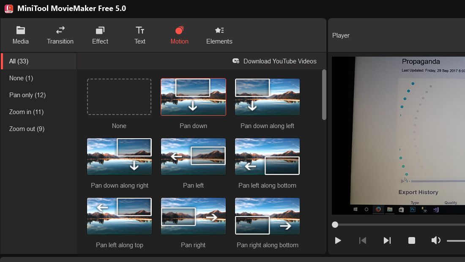The image size is (465, 262).
Task: Jump to previous frame in player
Action: tap(362, 240)
